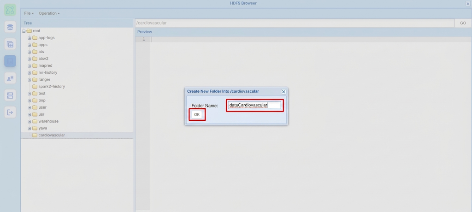Expand the app-logs folder node
This screenshot has width=472, height=212.
pyautogui.click(x=29, y=38)
